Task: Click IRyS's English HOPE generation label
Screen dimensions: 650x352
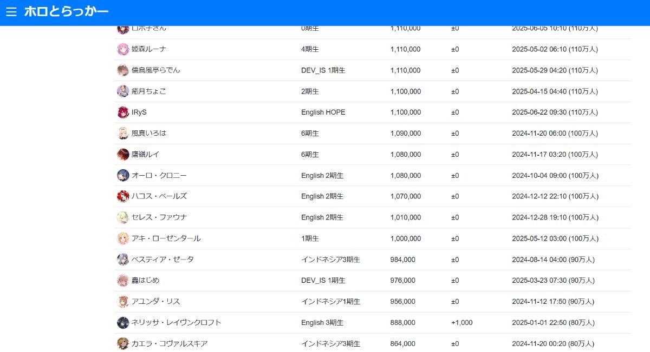Action: click(323, 112)
